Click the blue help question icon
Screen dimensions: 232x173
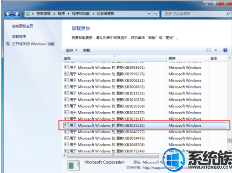(x=225, y=50)
